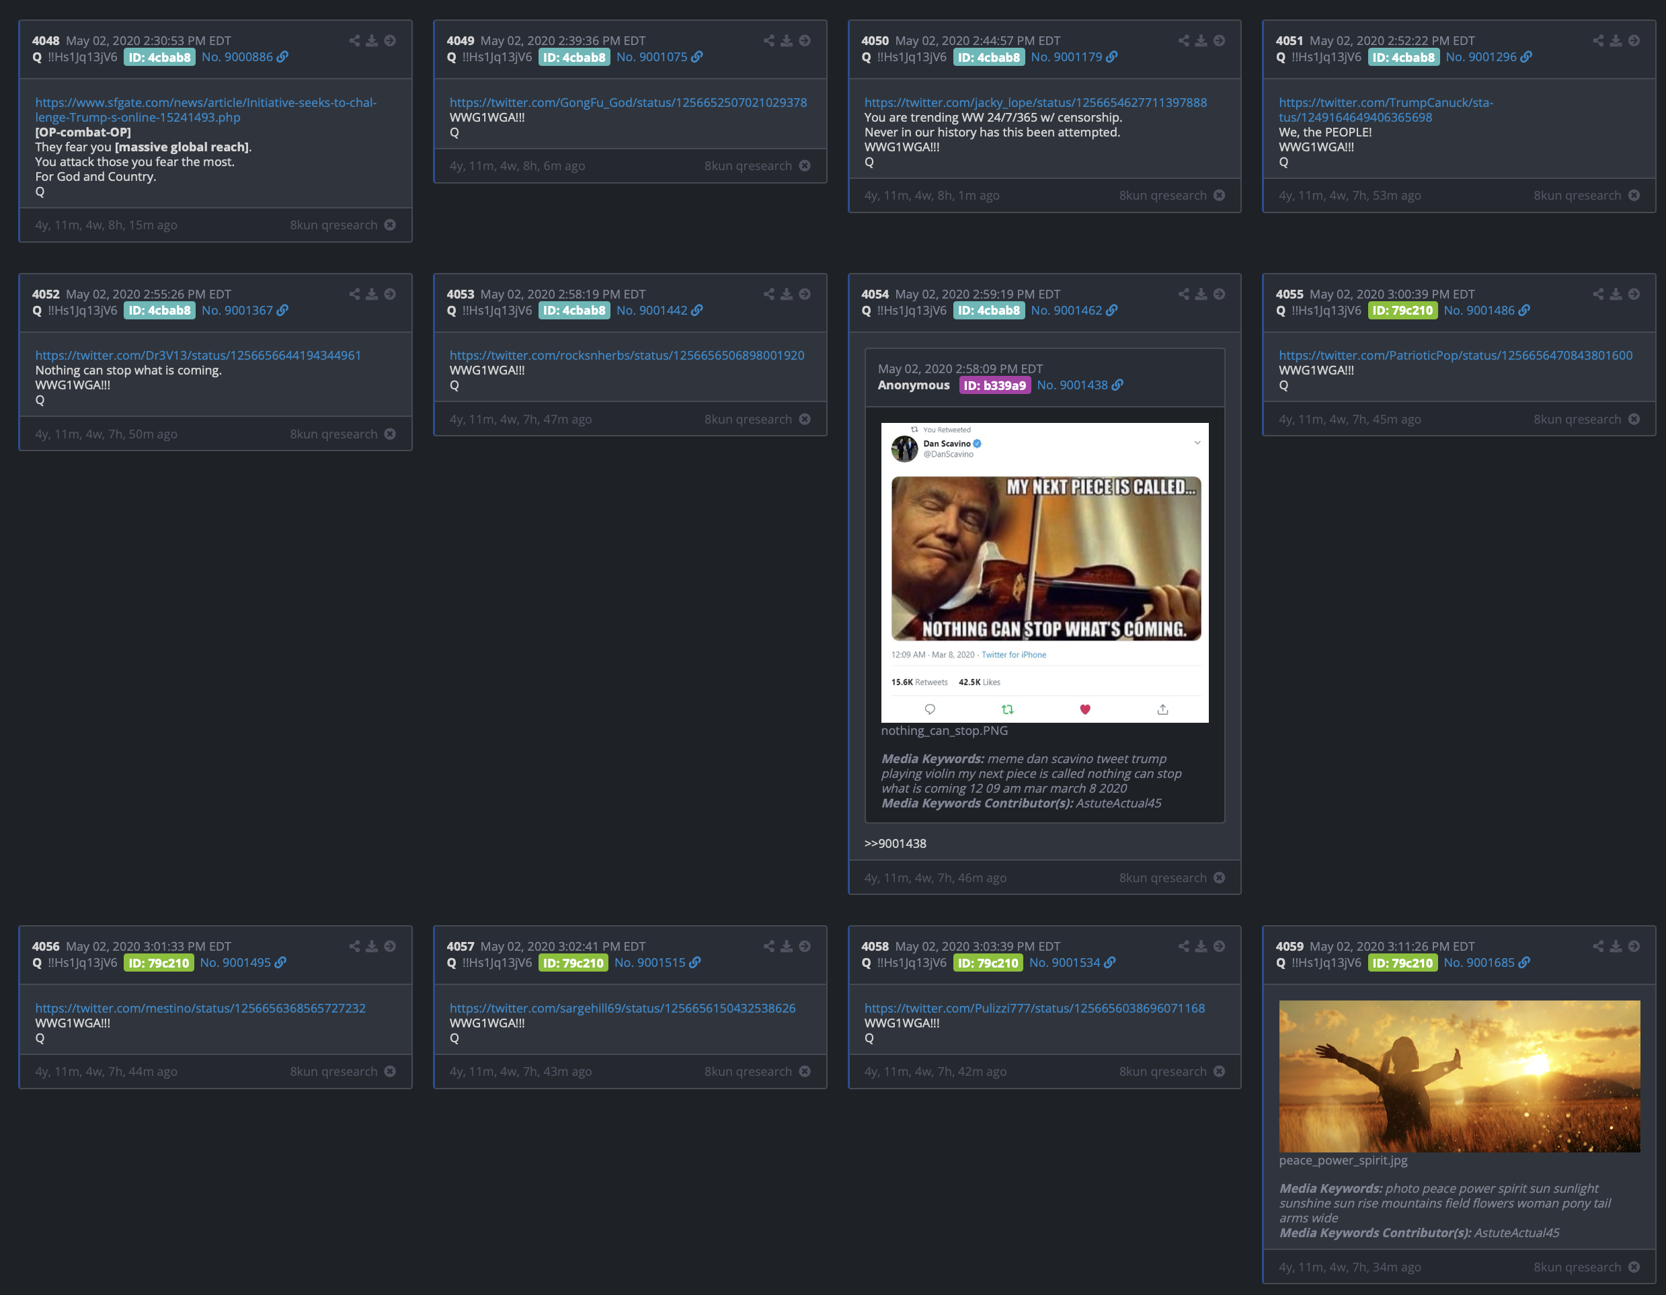Click the circle icon next to 8kun qresearch on post 4049

(805, 165)
